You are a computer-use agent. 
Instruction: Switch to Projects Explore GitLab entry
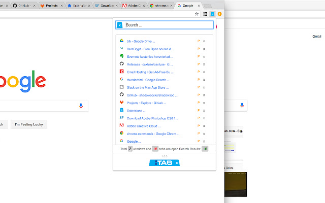click(146, 103)
